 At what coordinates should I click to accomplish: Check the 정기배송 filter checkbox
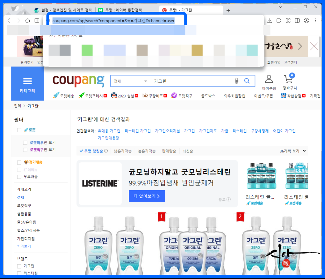pos(19,163)
